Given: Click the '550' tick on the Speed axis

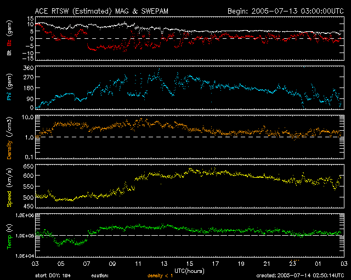Looking at the screenshot, I should click(x=29, y=186).
